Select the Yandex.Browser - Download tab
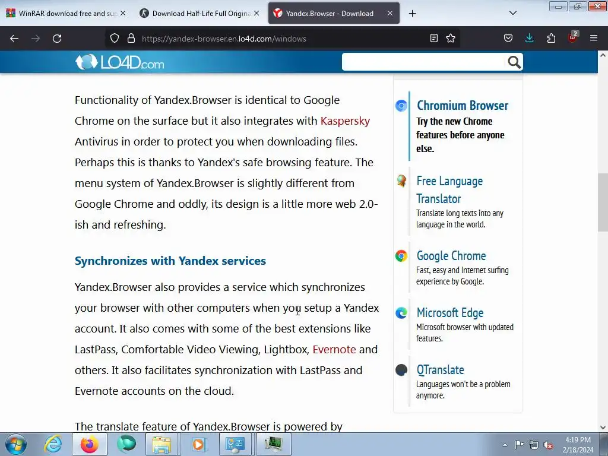The height and width of the screenshot is (456, 608). tap(334, 13)
